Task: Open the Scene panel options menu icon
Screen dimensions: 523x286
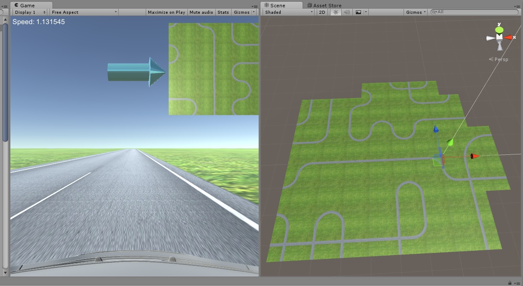Action: [517, 6]
